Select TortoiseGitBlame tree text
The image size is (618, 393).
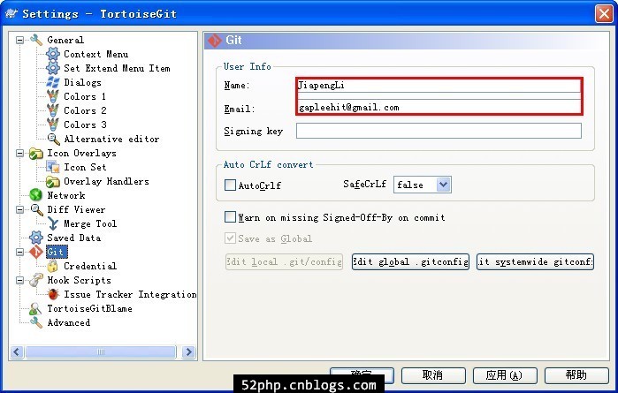click(x=89, y=308)
